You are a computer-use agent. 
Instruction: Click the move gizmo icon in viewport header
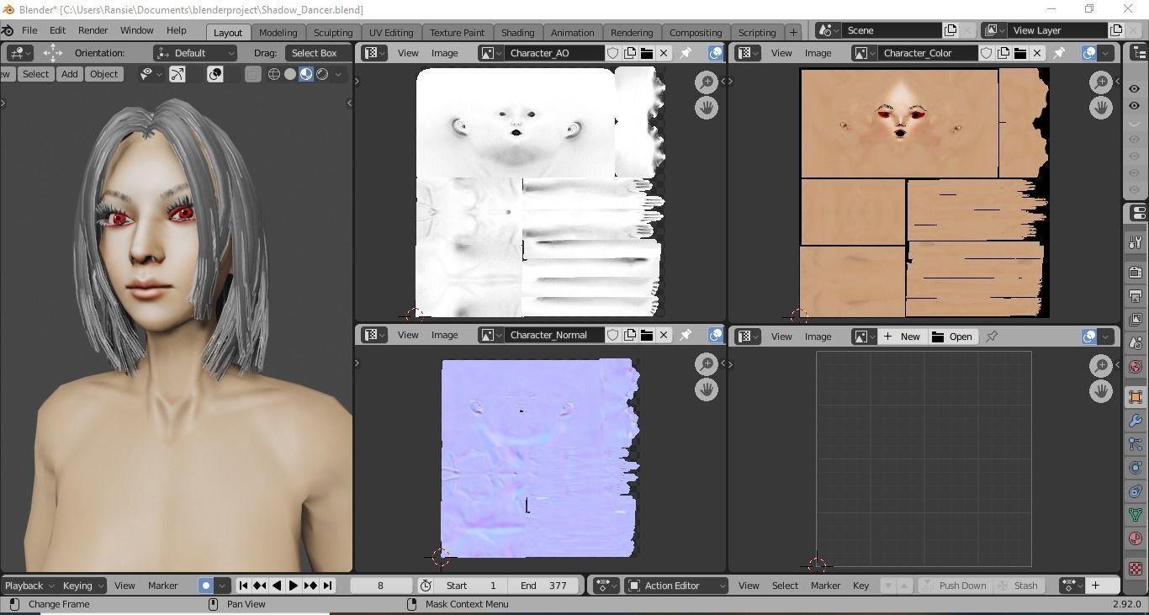[x=53, y=53]
